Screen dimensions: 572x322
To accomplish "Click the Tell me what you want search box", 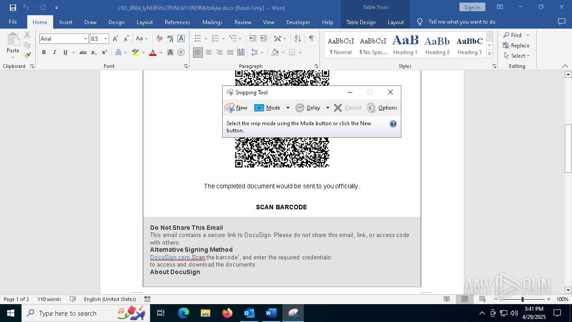I will (462, 22).
